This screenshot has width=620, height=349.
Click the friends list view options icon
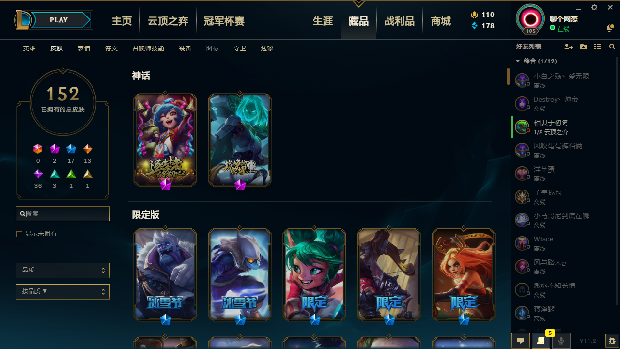click(x=598, y=47)
